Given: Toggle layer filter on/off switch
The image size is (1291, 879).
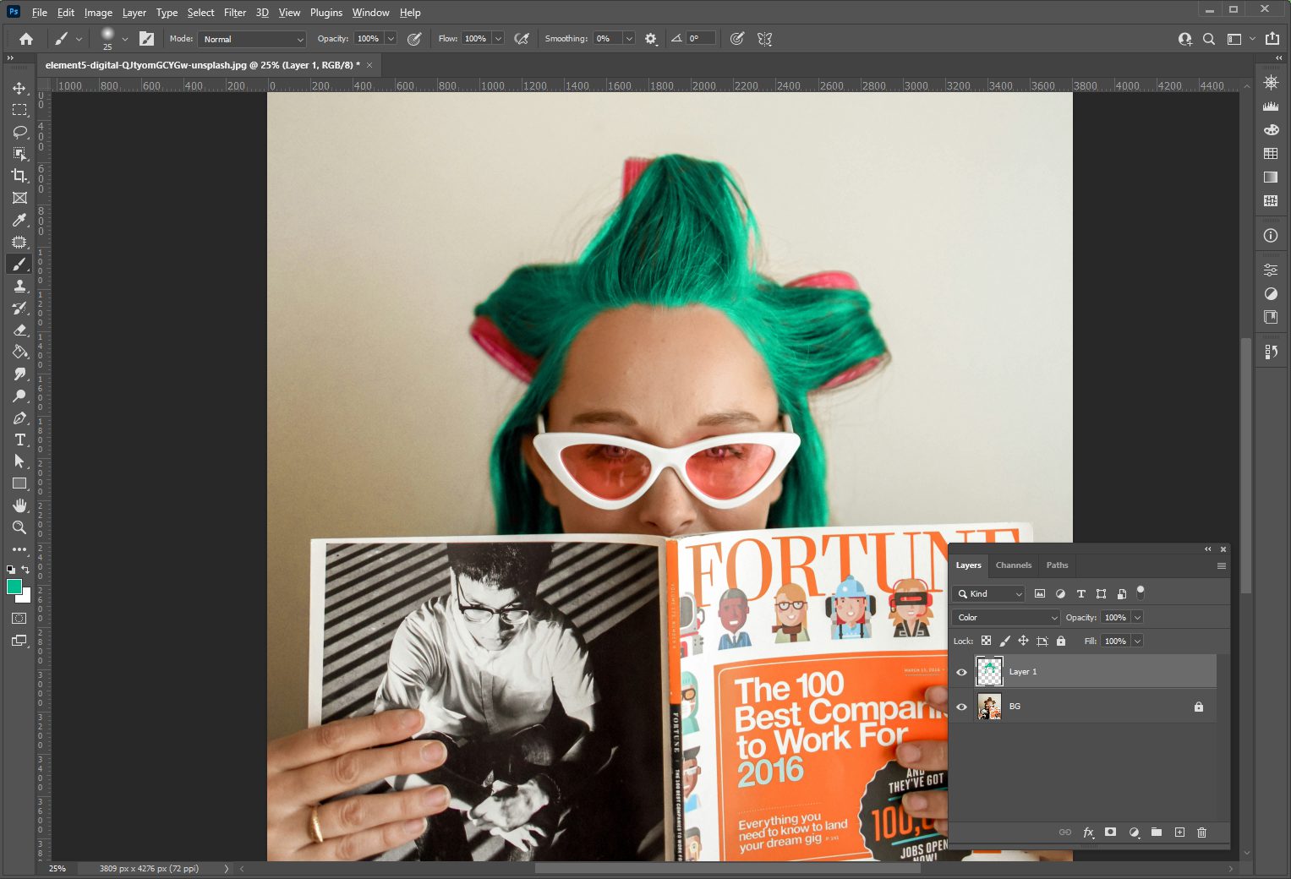Looking at the screenshot, I should [1141, 592].
